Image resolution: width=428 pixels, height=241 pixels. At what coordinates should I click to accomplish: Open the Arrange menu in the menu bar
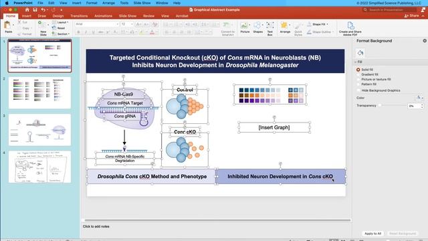[x=108, y=3]
